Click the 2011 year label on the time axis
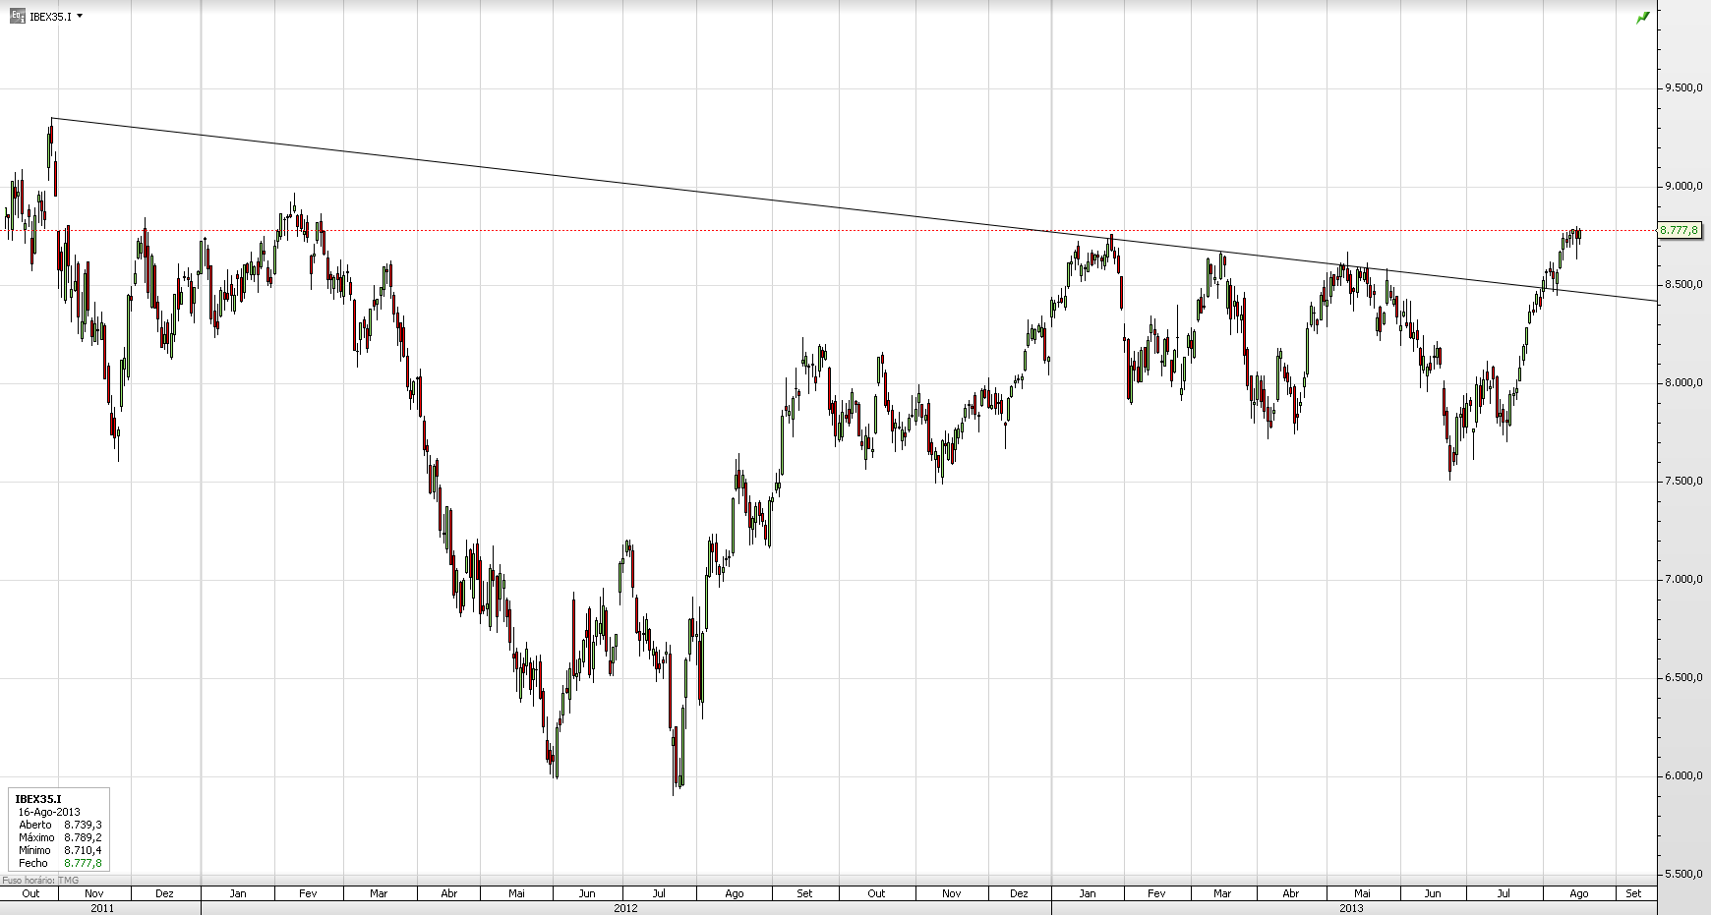The image size is (1711, 915). [102, 908]
